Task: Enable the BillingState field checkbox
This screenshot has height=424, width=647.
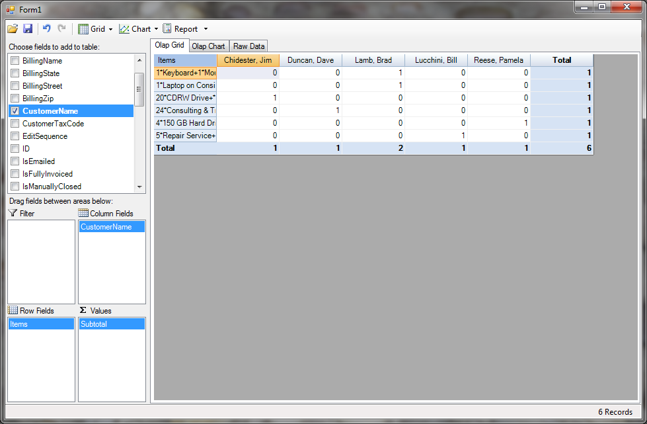Action: (15, 73)
